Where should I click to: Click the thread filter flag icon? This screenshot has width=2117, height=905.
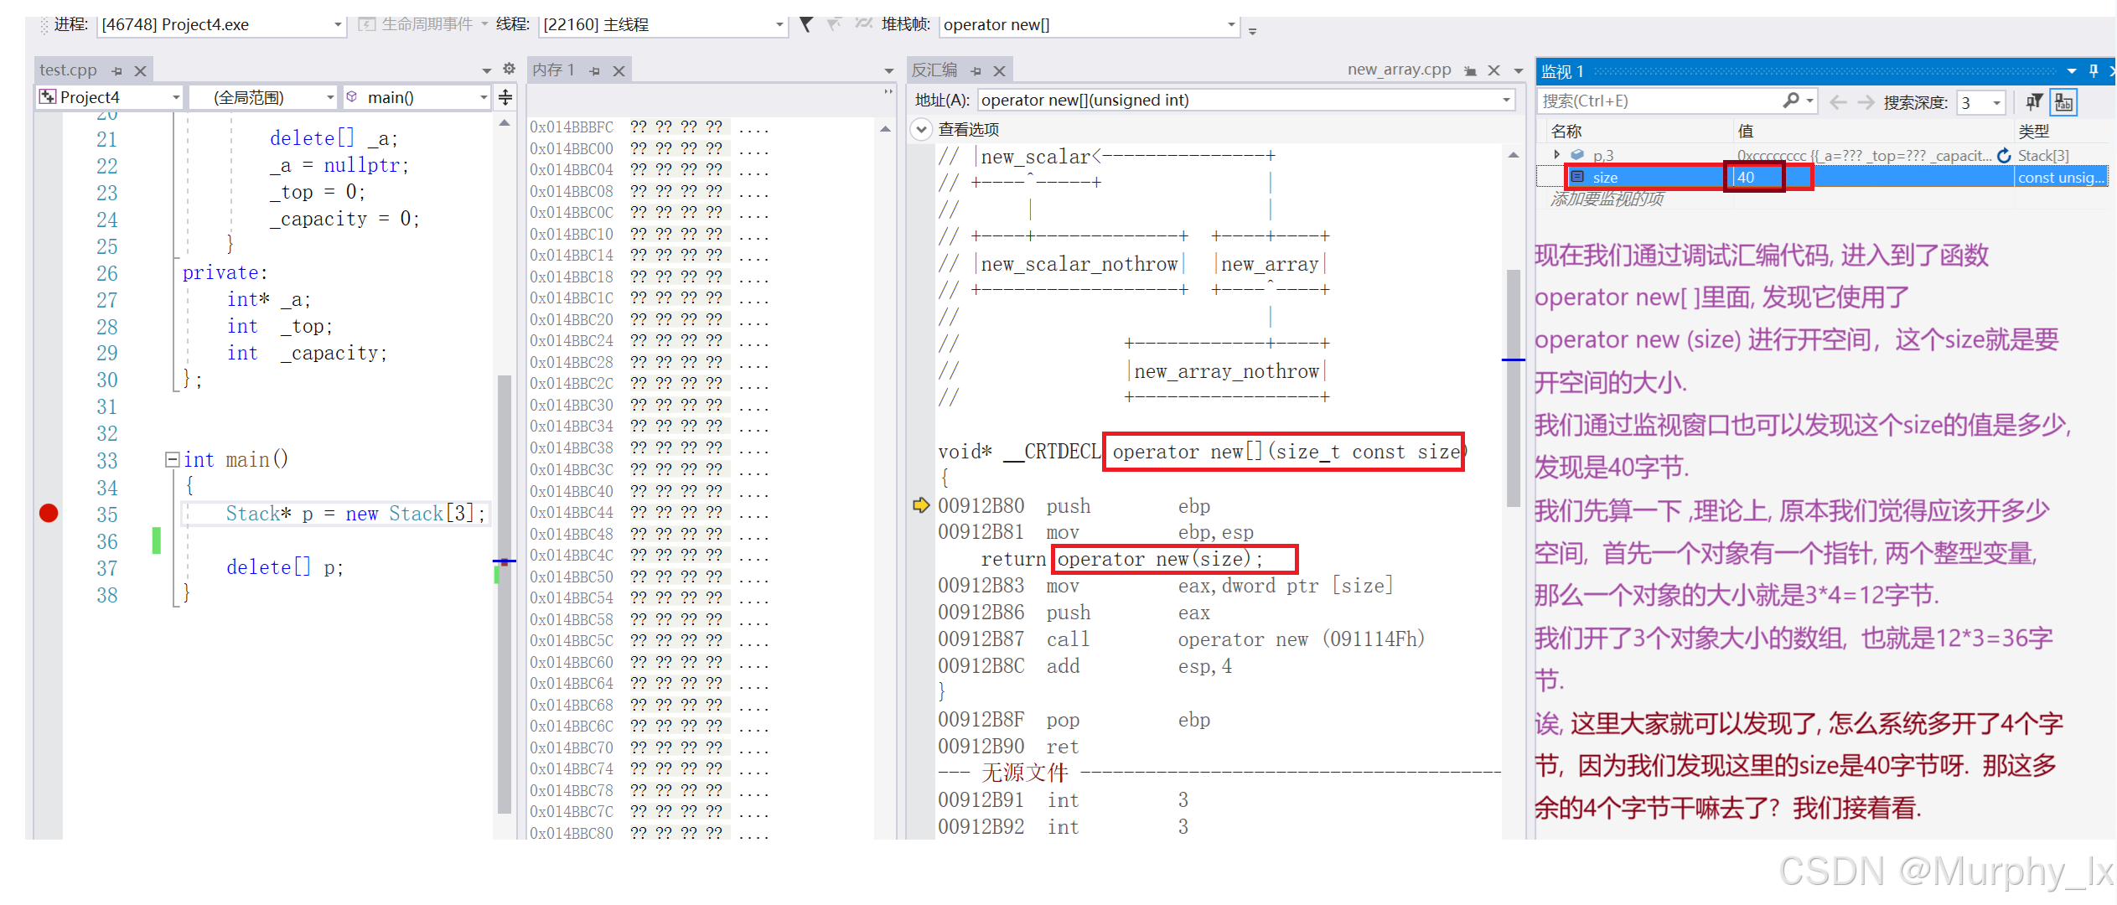pos(806,24)
